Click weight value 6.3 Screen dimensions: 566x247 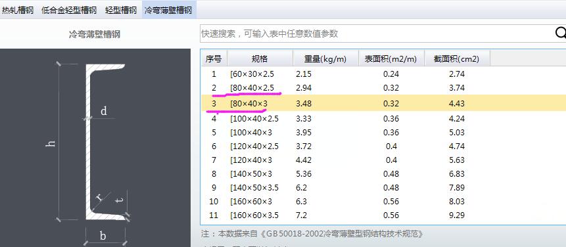click(x=301, y=202)
